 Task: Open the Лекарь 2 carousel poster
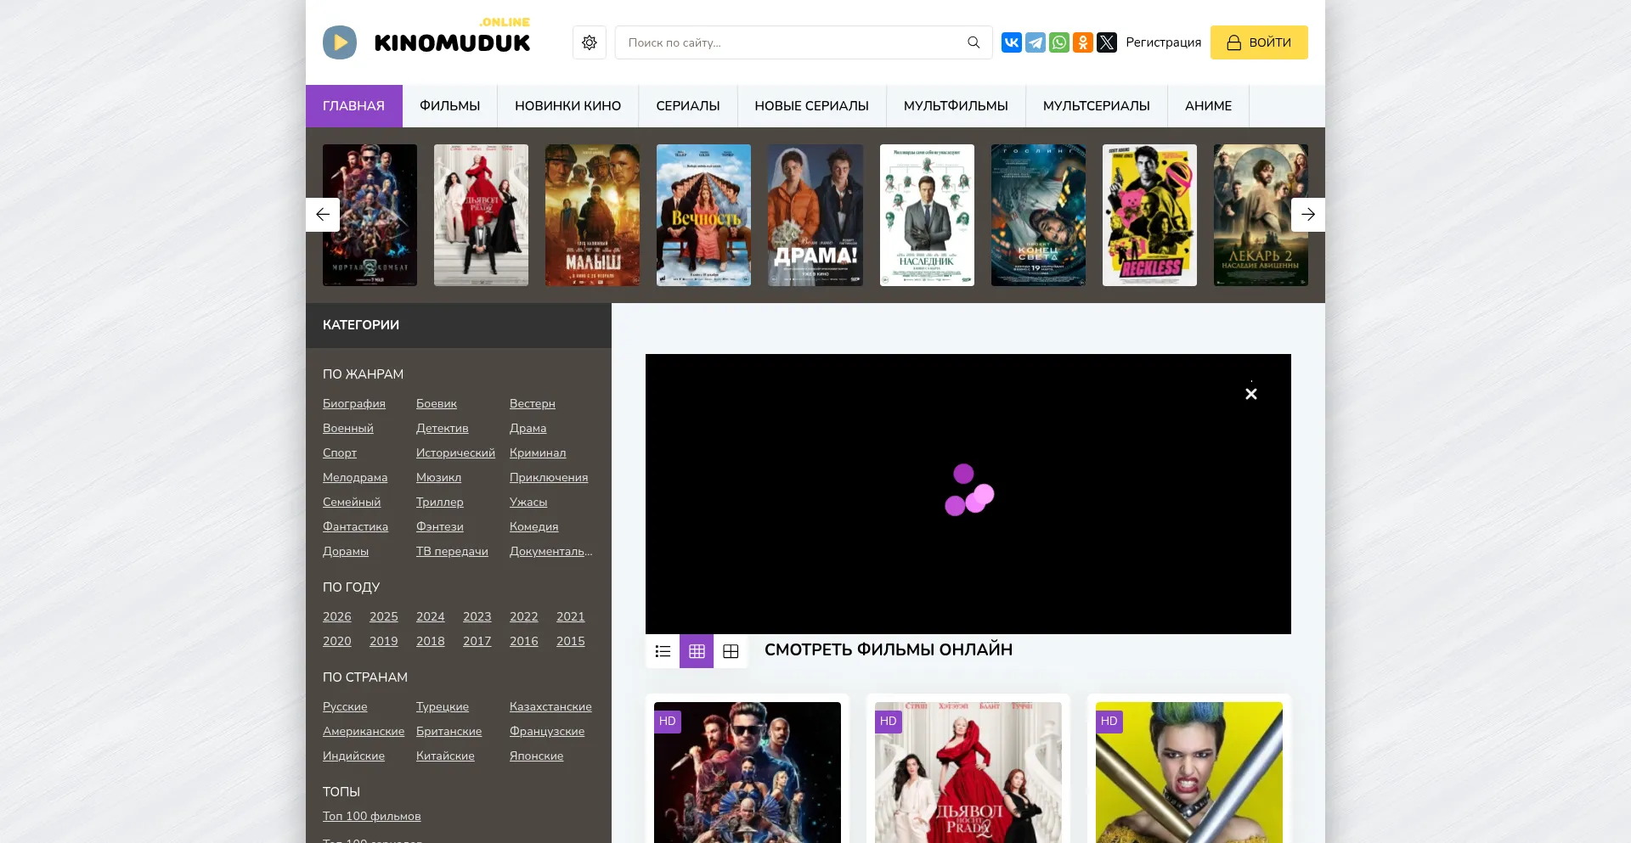pos(1261,215)
